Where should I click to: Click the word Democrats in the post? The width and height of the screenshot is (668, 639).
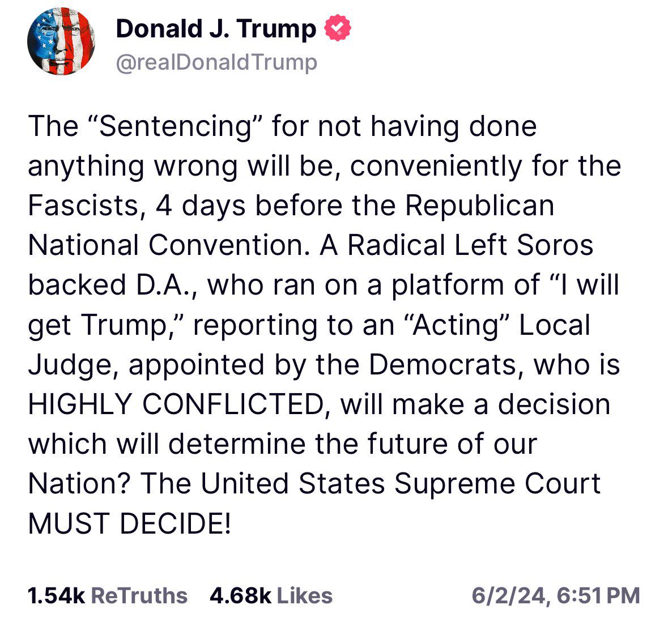click(x=442, y=364)
